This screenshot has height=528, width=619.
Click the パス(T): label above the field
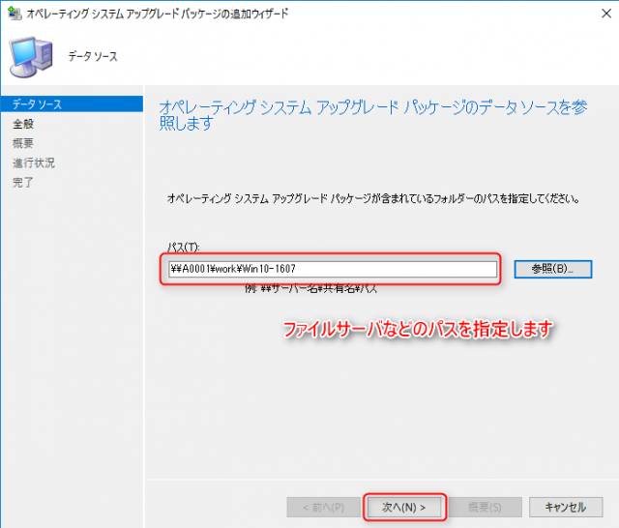(183, 249)
